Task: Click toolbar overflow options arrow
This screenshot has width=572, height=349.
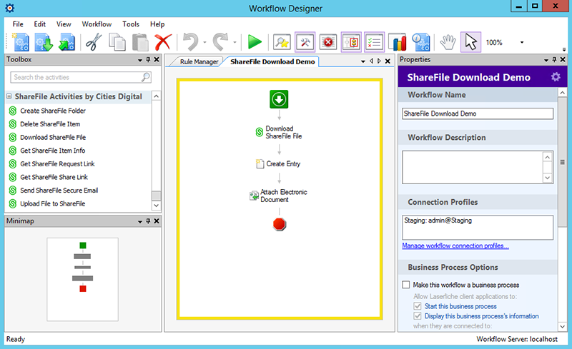Action: pos(564,49)
